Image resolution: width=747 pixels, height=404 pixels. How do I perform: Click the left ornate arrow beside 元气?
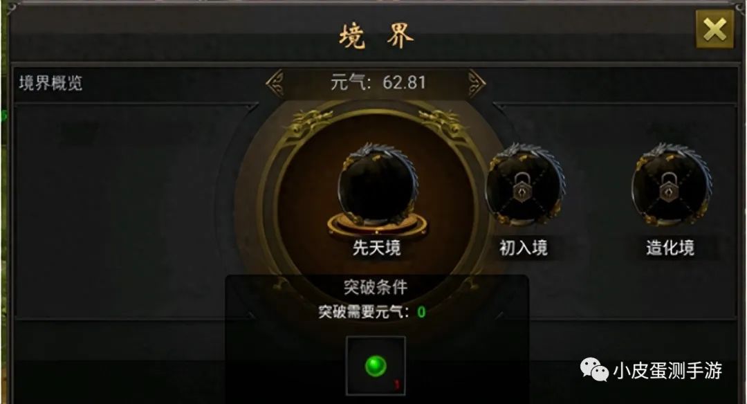(x=275, y=84)
